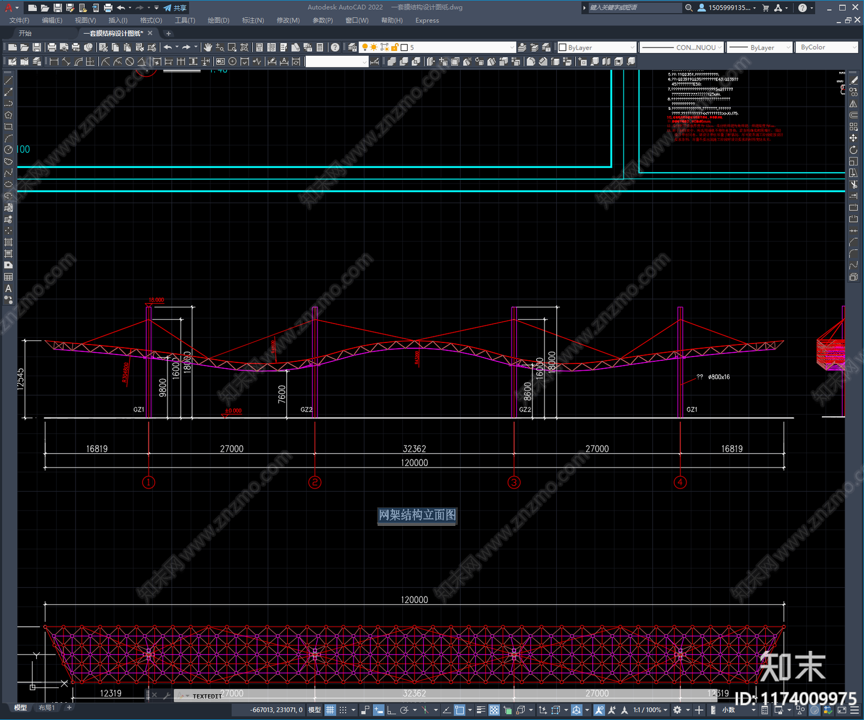Screen dimensions: 864x720
Task: Click the 共享 share button
Action: pos(175,8)
